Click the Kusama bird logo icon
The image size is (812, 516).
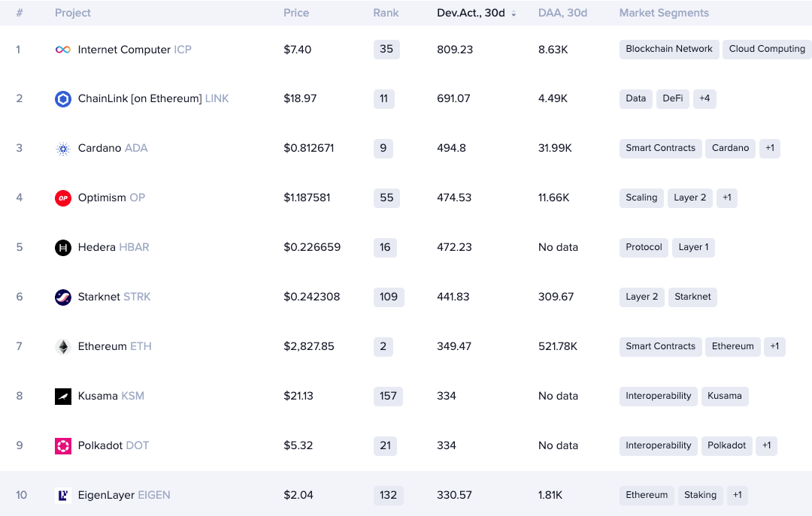(63, 397)
